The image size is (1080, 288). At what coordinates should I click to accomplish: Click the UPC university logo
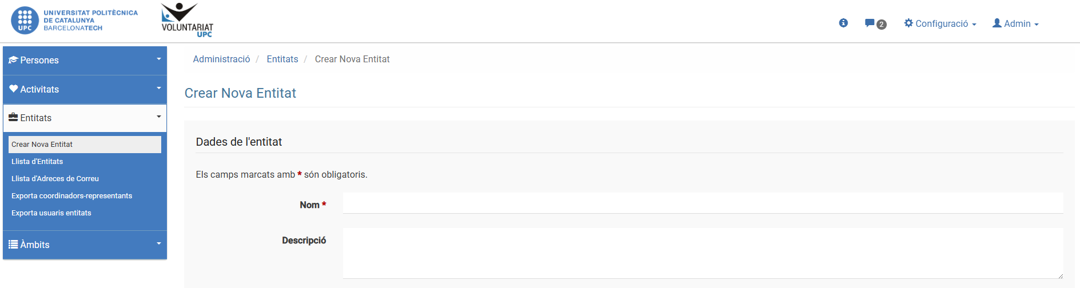pyautogui.click(x=74, y=21)
